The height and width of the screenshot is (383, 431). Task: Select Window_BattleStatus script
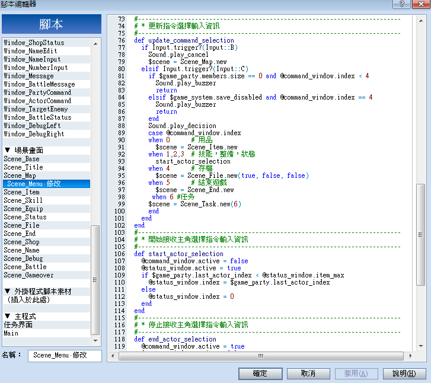46,117
